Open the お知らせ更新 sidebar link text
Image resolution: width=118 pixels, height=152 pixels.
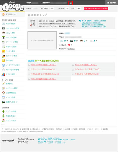(11, 24)
